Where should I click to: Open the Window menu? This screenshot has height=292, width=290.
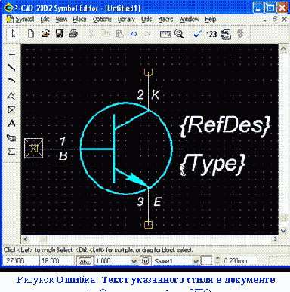click(189, 20)
